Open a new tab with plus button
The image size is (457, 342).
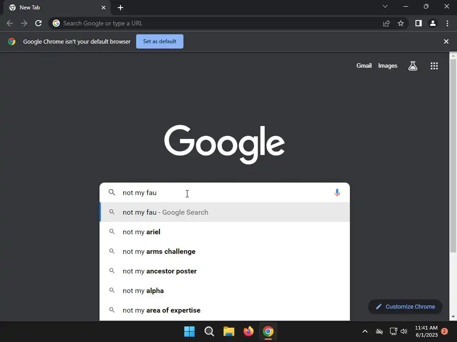click(x=120, y=8)
